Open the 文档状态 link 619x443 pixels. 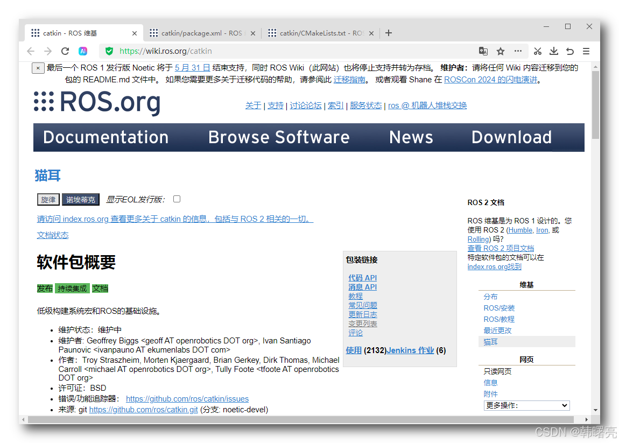53,235
